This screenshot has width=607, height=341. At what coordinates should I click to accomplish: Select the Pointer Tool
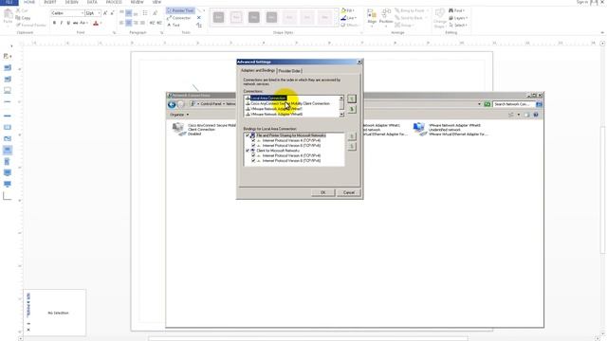point(180,10)
